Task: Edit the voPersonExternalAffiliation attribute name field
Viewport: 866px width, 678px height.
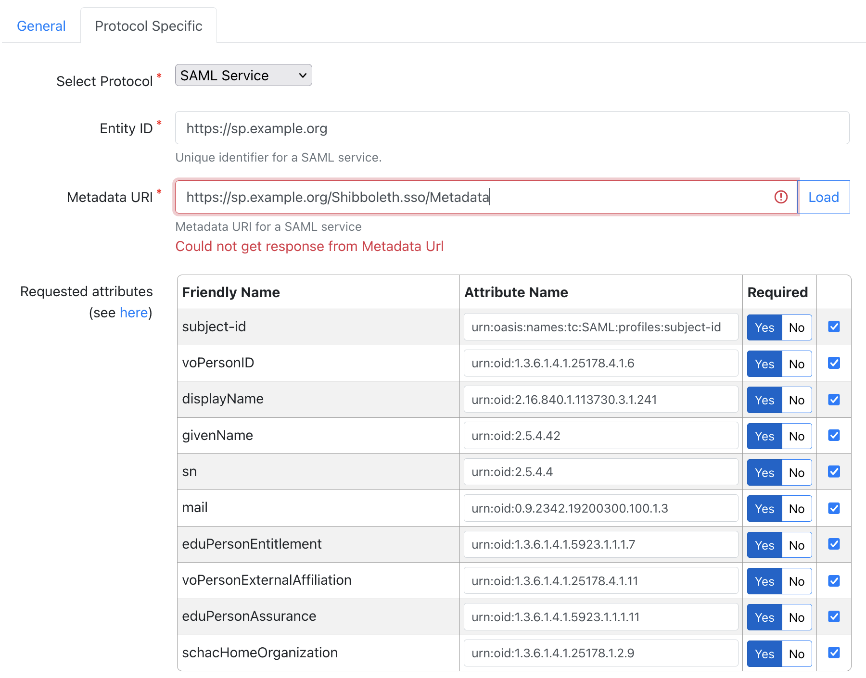Action: (600, 580)
